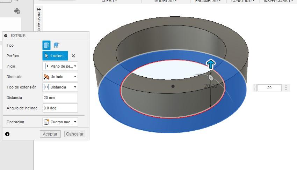Click the Distancia extent type icon
The height and width of the screenshot is (170, 297).
click(46, 87)
